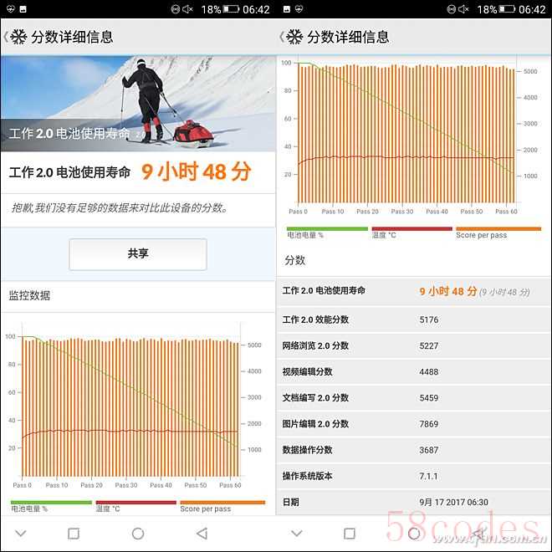Tap the mute speaker icon in right status bar
Viewport: 552px width, 552px height.
[463, 9]
